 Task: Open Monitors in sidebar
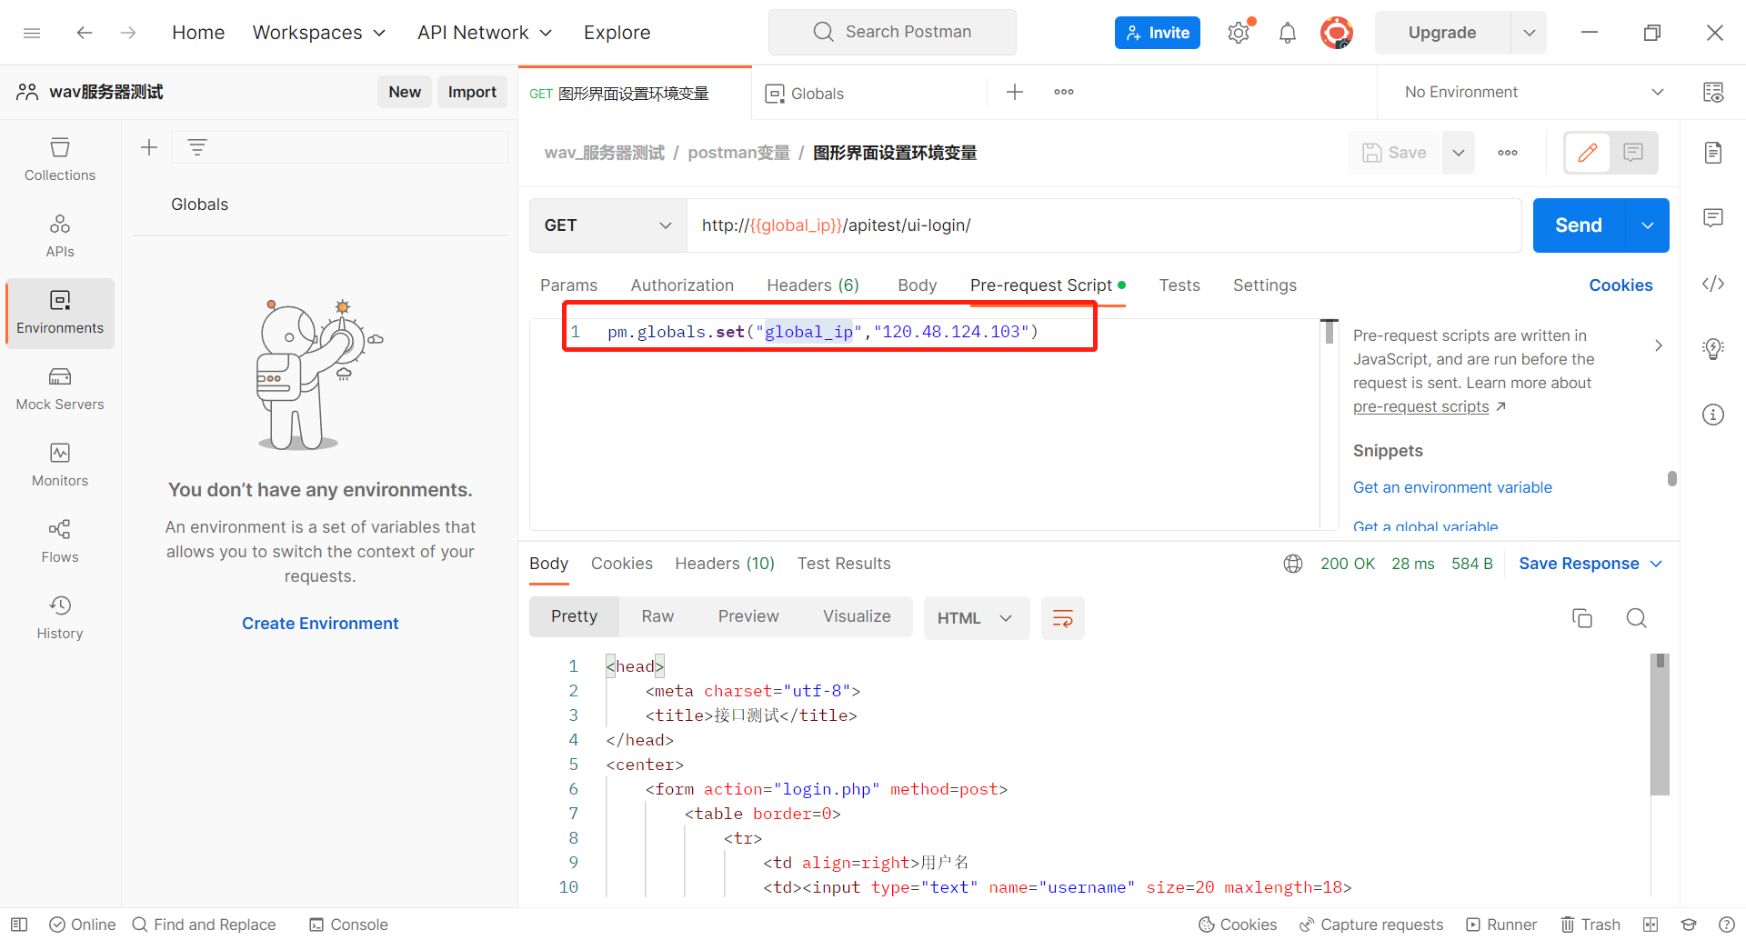pyautogui.click(x=60, y=465)
